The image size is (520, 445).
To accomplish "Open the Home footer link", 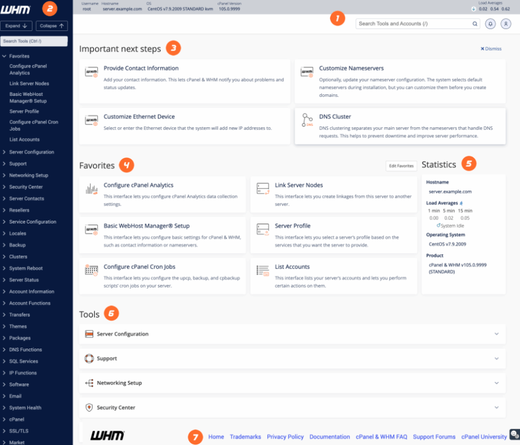I will (216, 437).
